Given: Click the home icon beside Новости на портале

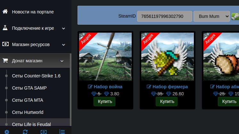Looking at the screenshot, I should point(5,12).
